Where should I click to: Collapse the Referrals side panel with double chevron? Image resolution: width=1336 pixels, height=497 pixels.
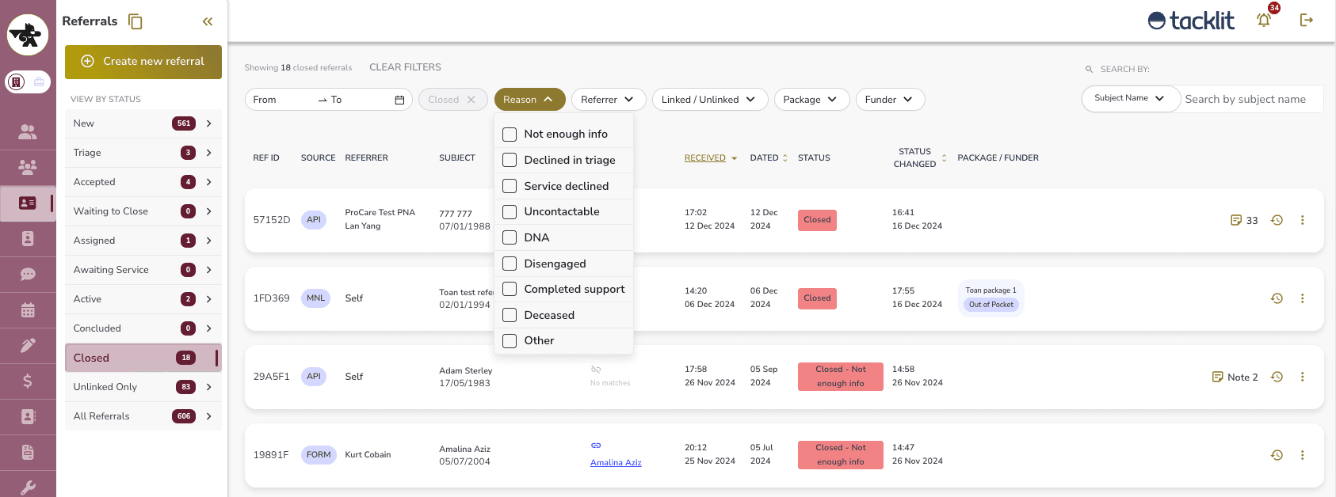pos(208,21)
